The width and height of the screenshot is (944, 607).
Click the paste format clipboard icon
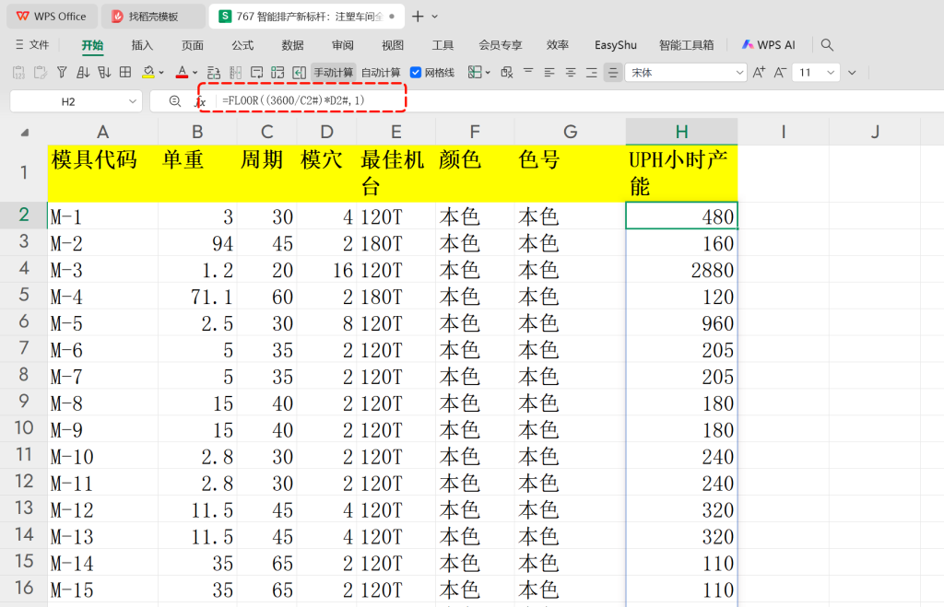(x=41, y=73)
